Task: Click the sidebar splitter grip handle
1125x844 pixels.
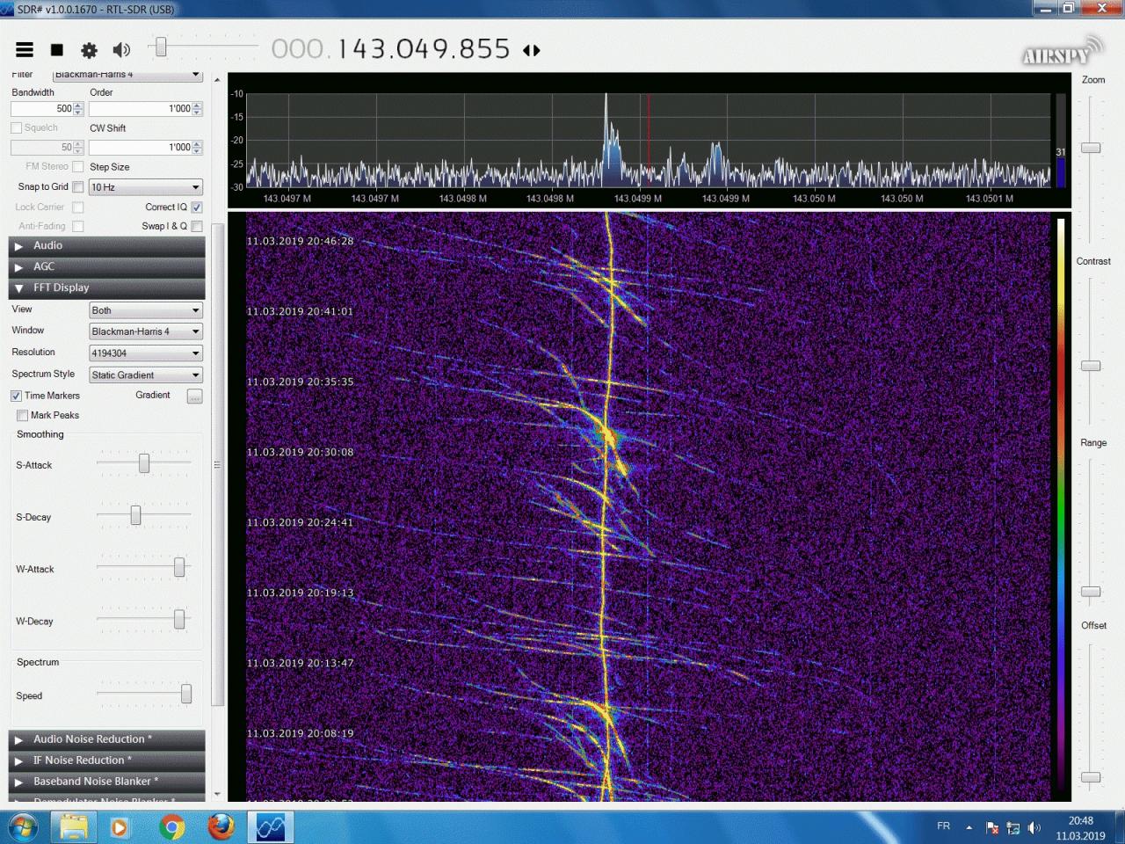Action: [x=217, y=465]
